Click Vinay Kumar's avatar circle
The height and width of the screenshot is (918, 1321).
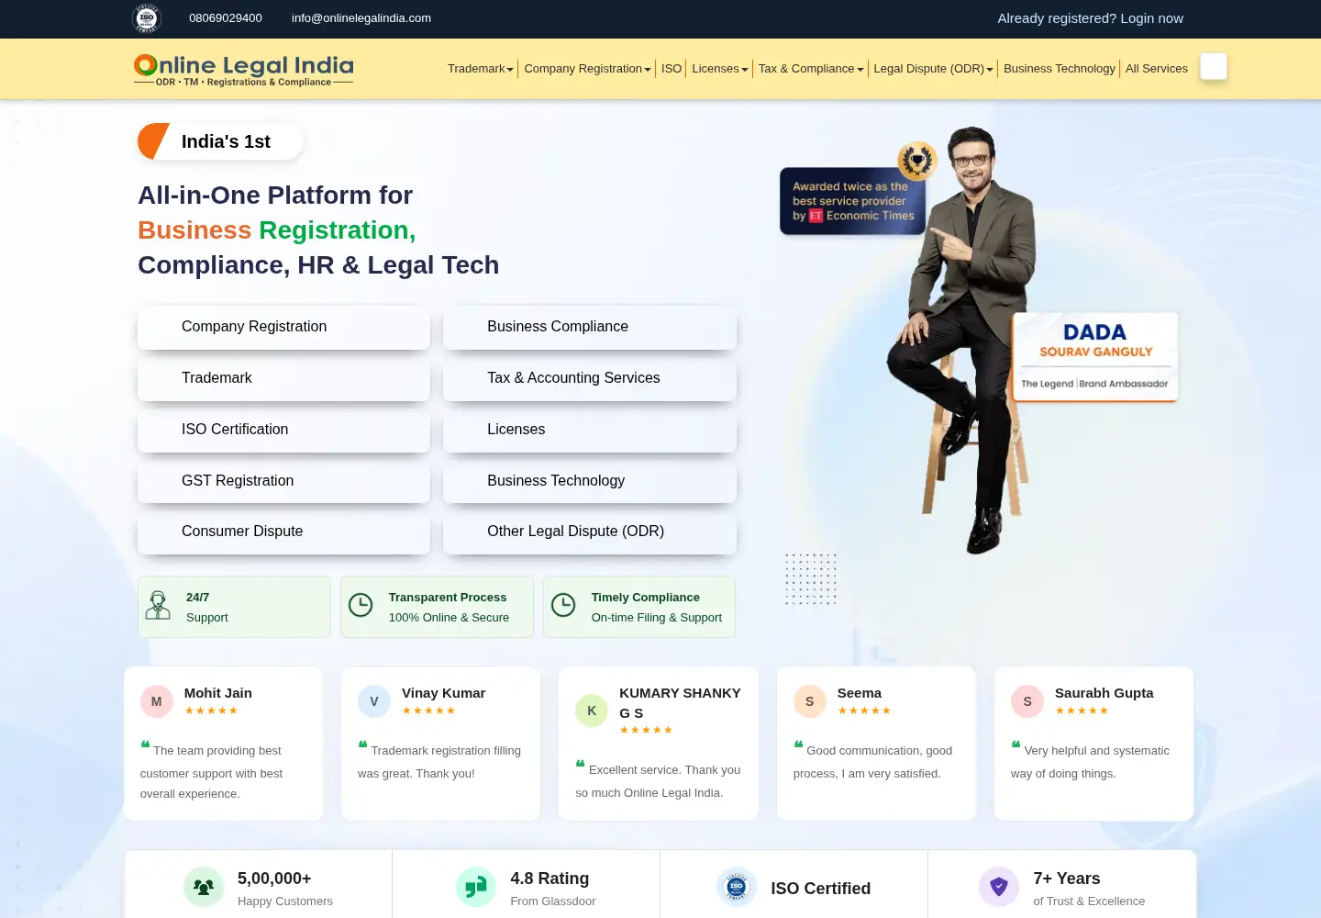[374, 701]
